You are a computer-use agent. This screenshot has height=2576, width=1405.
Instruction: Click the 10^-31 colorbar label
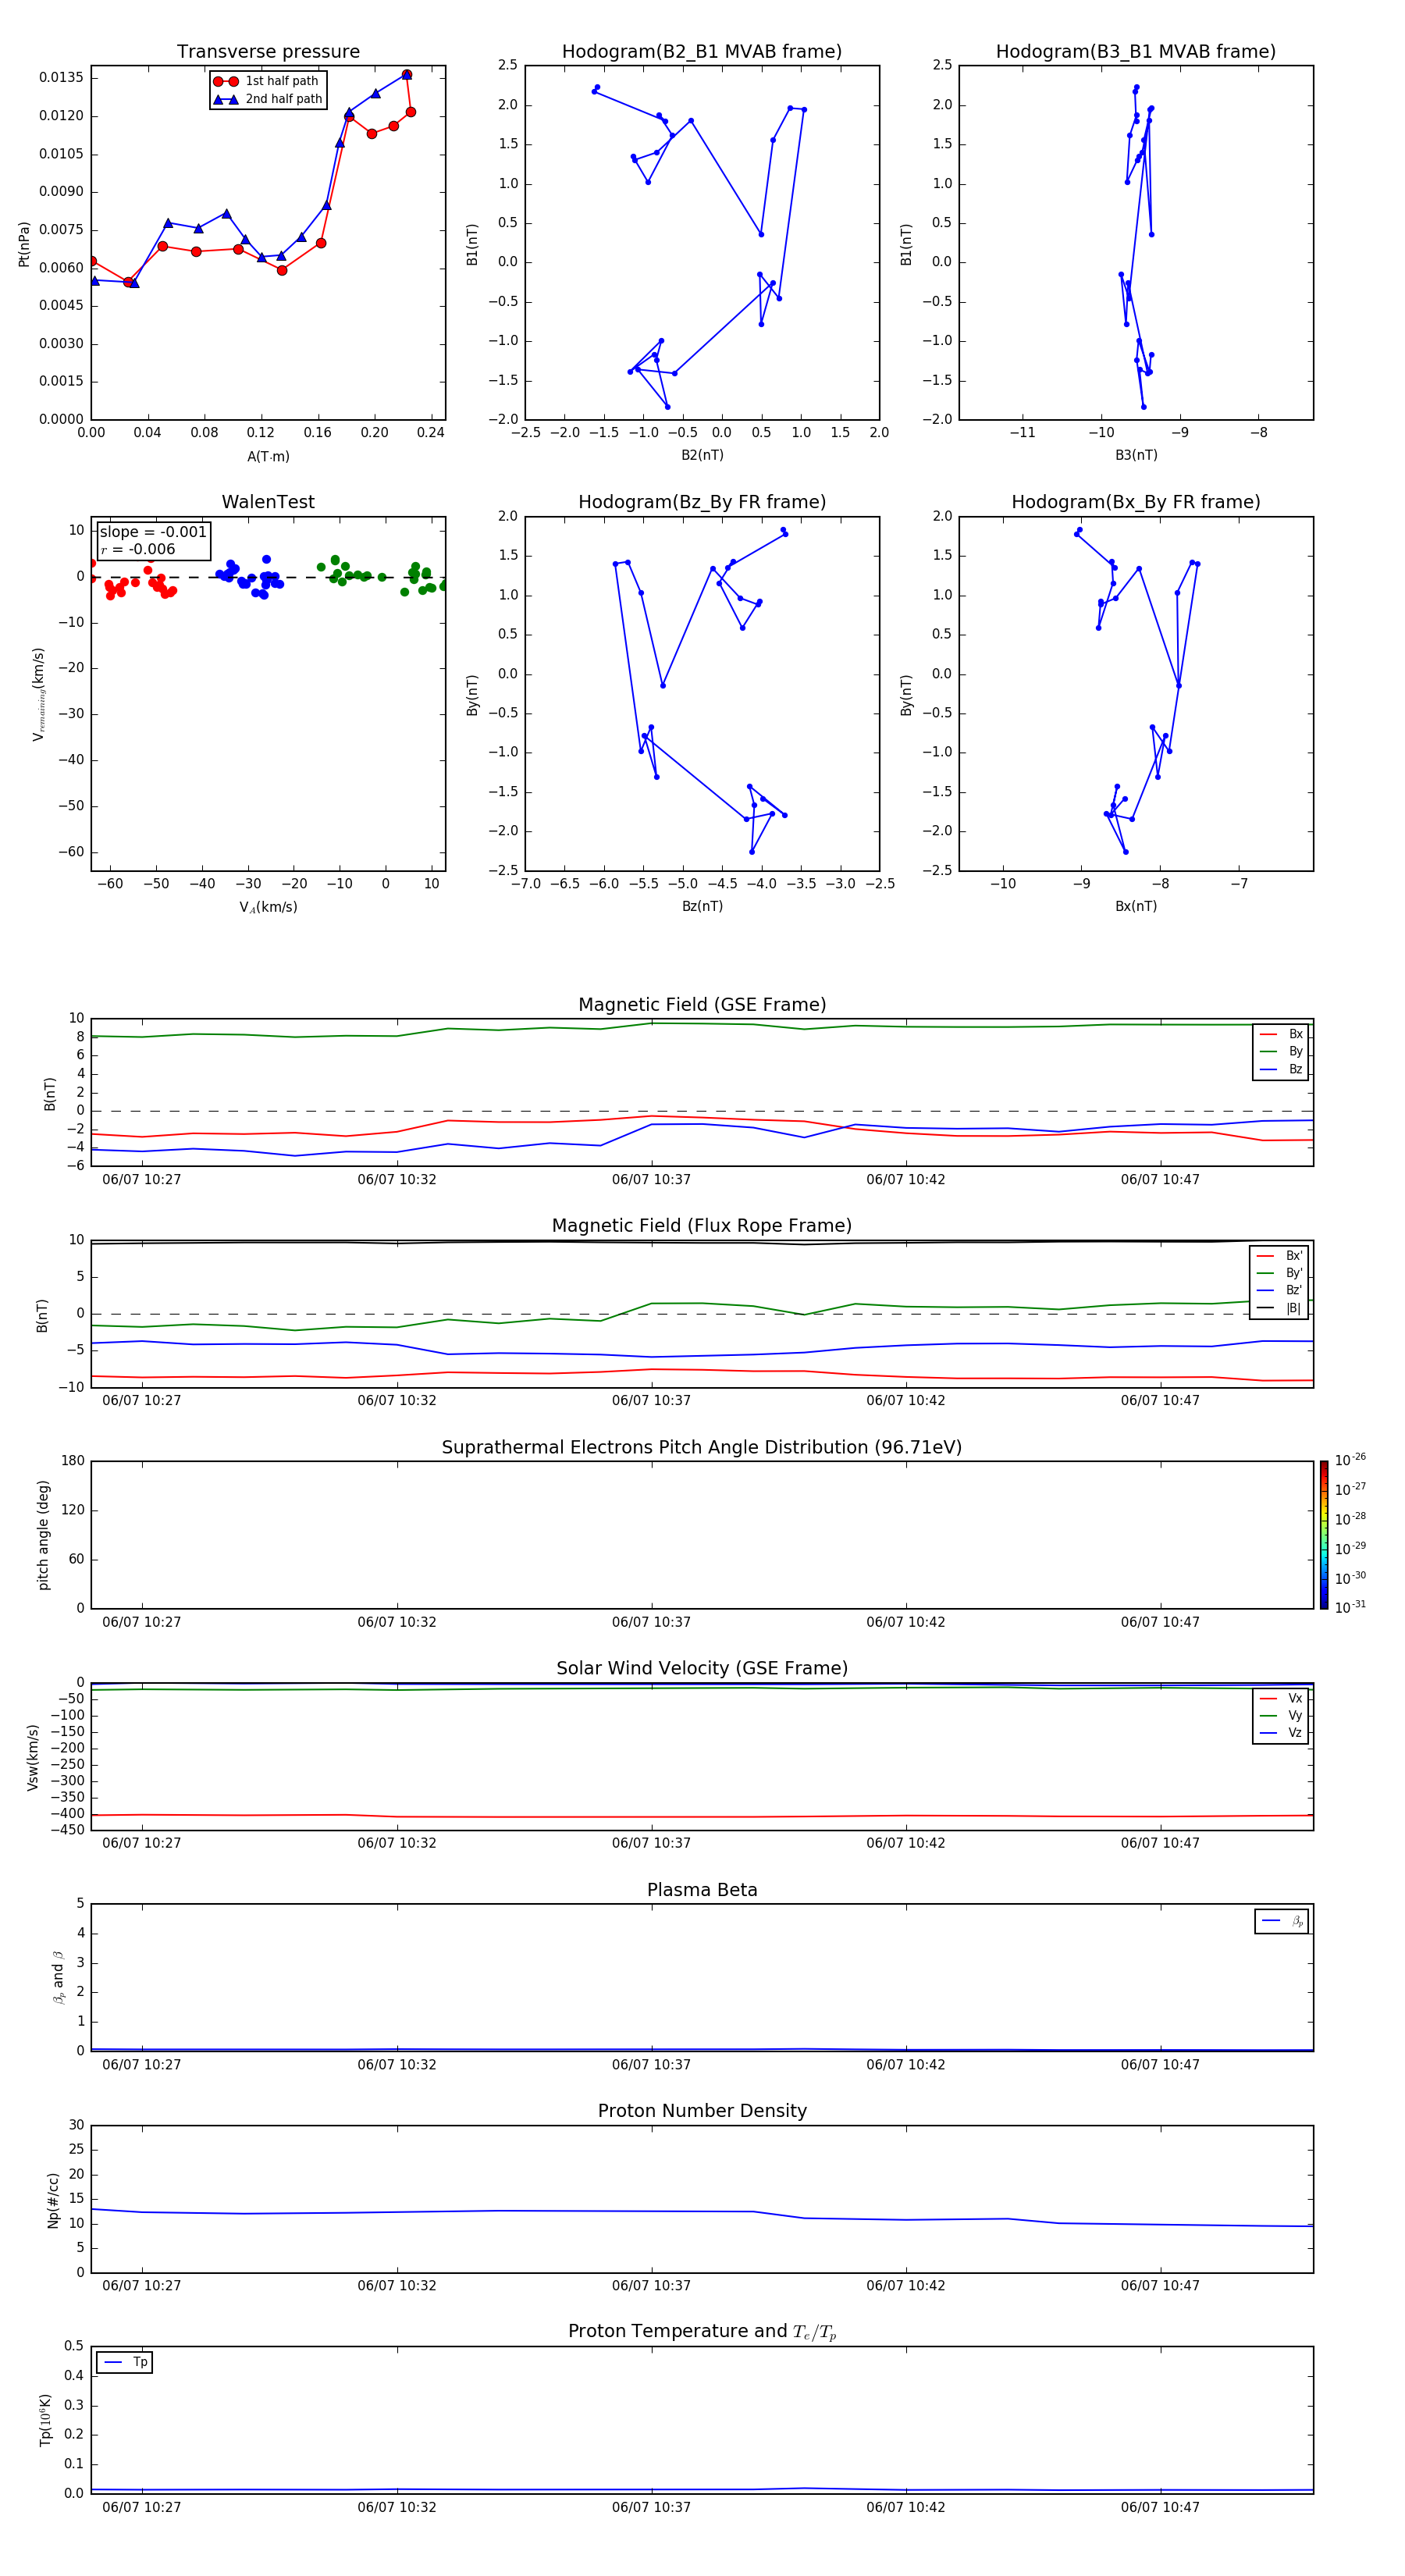click(1350, 1607)
